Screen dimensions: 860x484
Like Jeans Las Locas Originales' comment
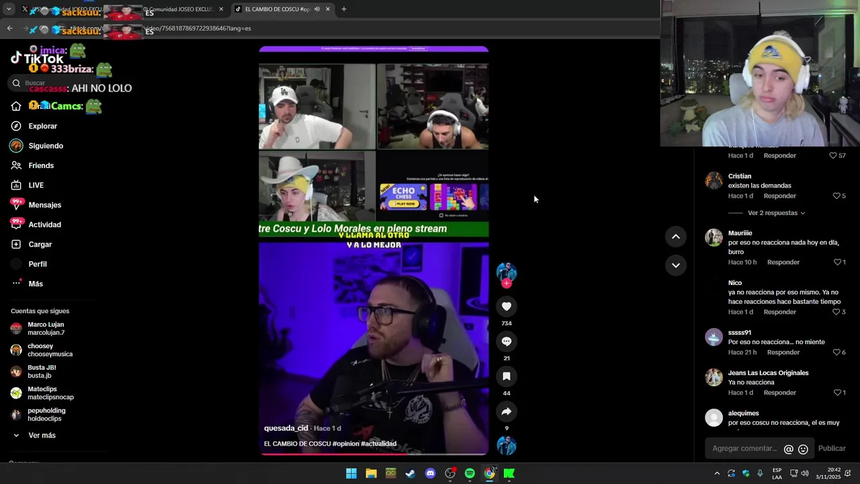pyautogui.click(x=837, y=393)
